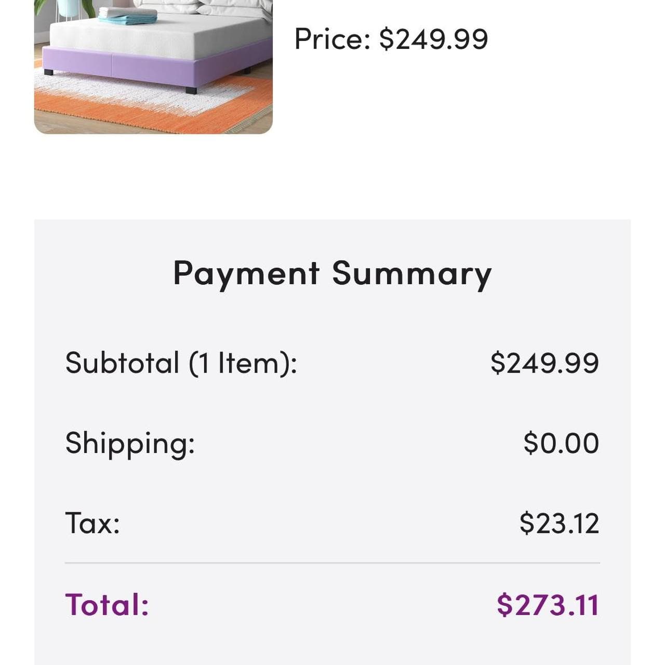Select the Tax label
The width and height of the screenshot is (665, 665).
click(92, 523)
